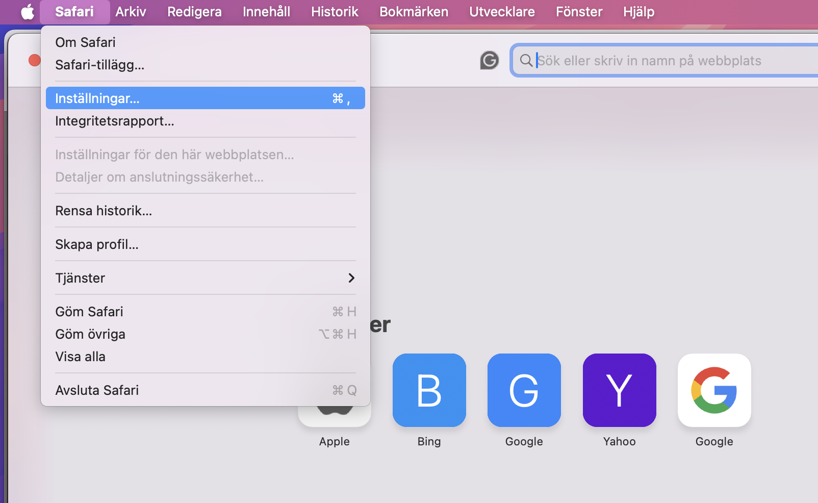Click the Yahoo label under favorites

pyautogui.click(x=620, y=441)
